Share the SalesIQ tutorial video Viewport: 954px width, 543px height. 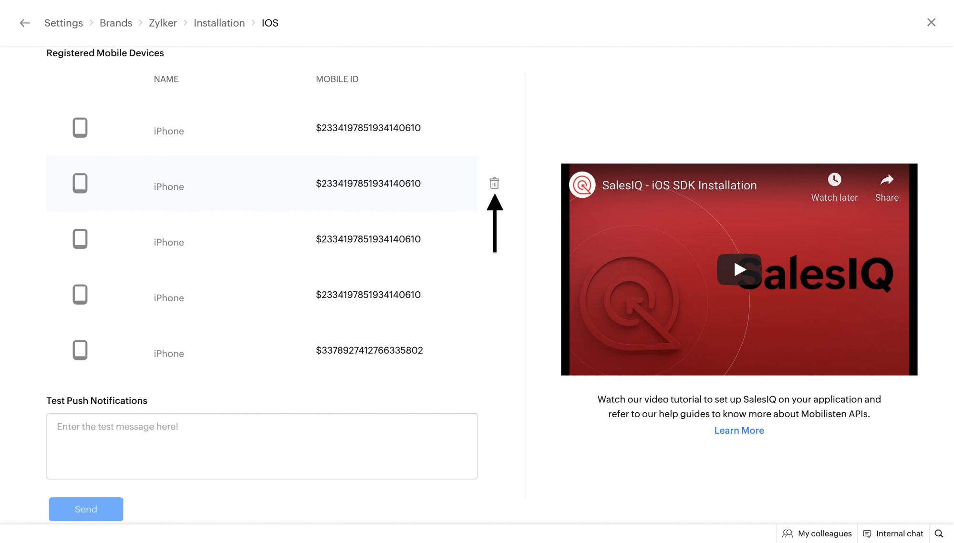(886, 187)
